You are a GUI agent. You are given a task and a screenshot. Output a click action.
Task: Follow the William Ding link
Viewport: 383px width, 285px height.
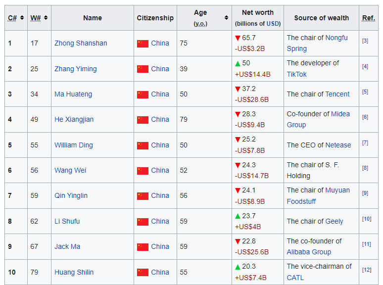pos(74,145)
